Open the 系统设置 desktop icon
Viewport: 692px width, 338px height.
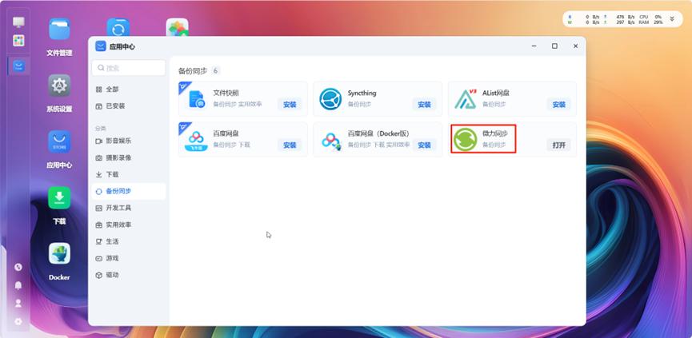pos(59,85)
